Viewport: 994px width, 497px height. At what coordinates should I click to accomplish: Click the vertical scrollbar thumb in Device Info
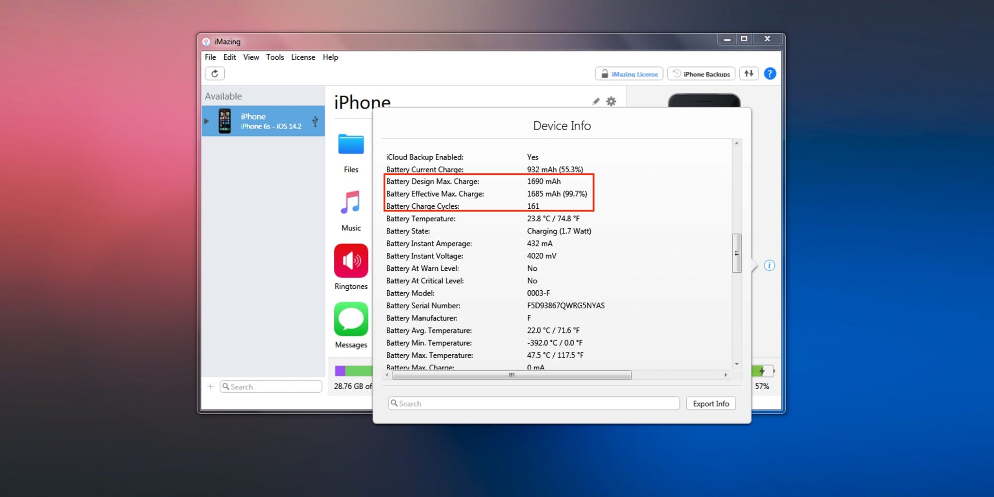pyautogui.click(x=737, y=253)
